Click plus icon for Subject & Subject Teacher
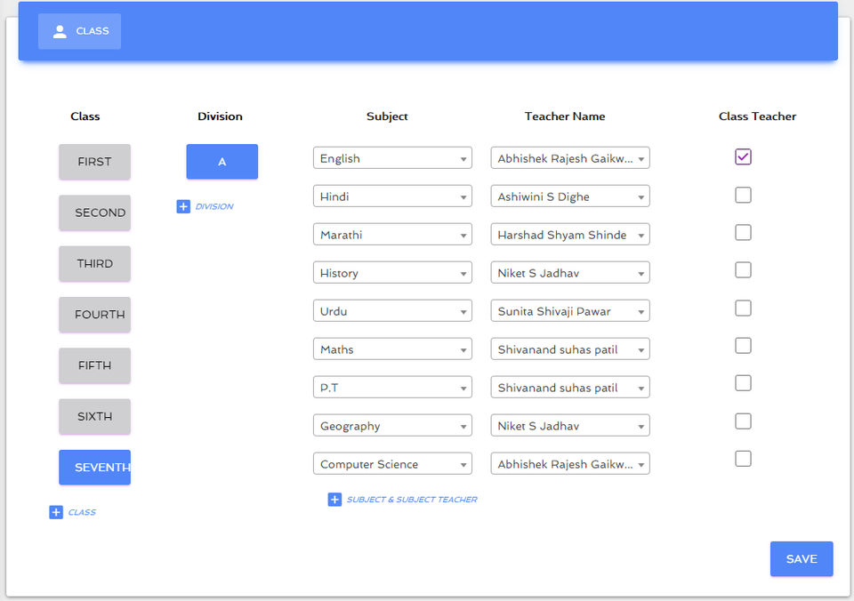 click(334, 499)
